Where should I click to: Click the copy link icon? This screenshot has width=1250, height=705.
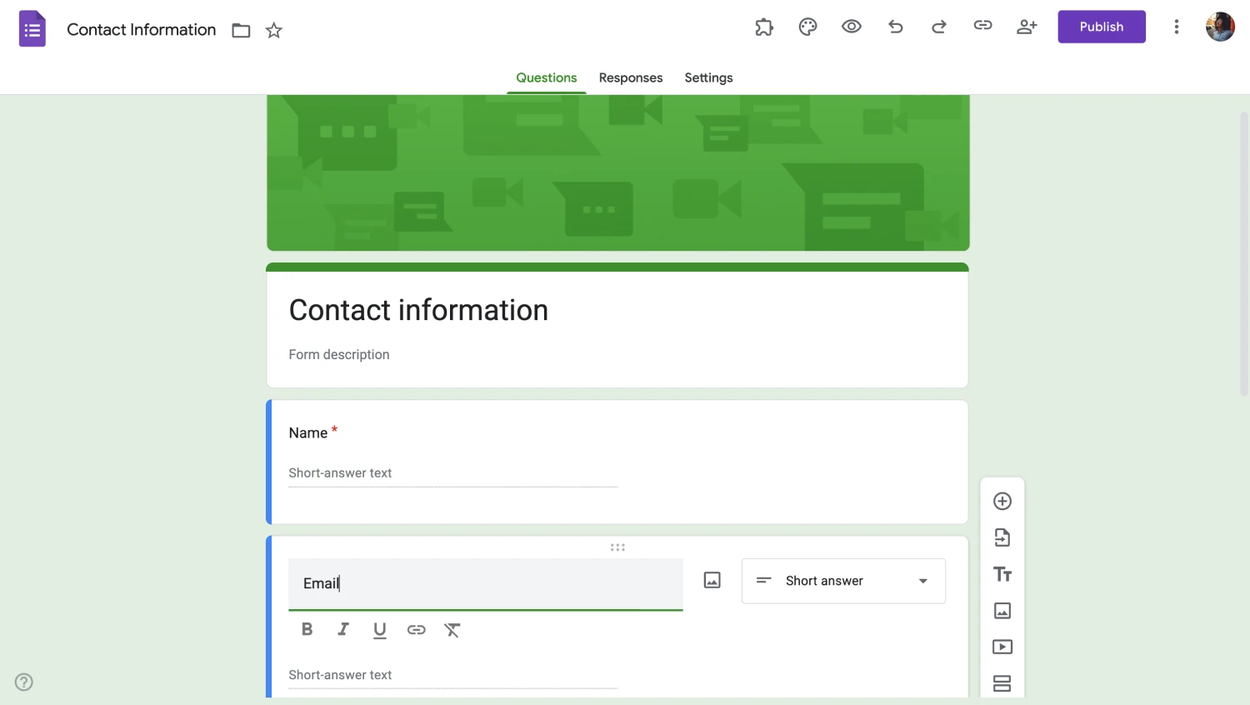[982, 26]
